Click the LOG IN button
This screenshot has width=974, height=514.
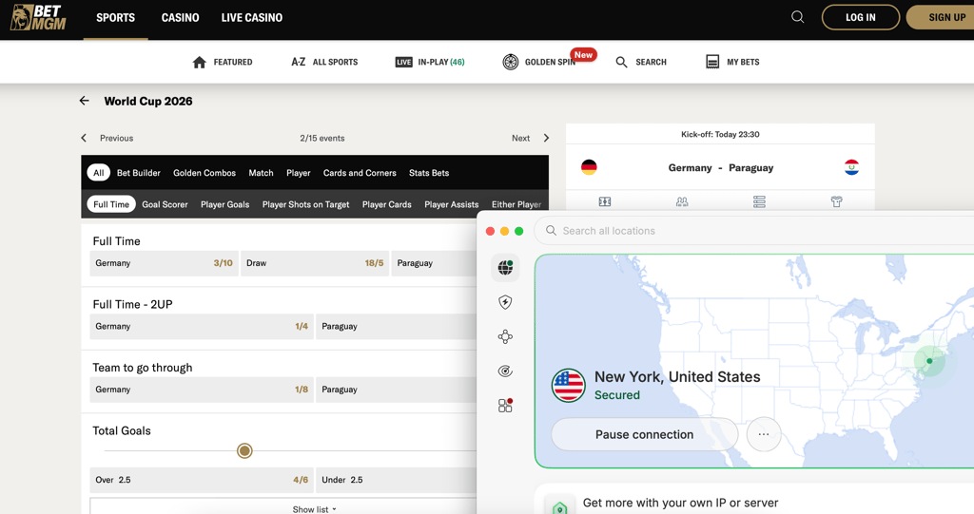(860, 17)
